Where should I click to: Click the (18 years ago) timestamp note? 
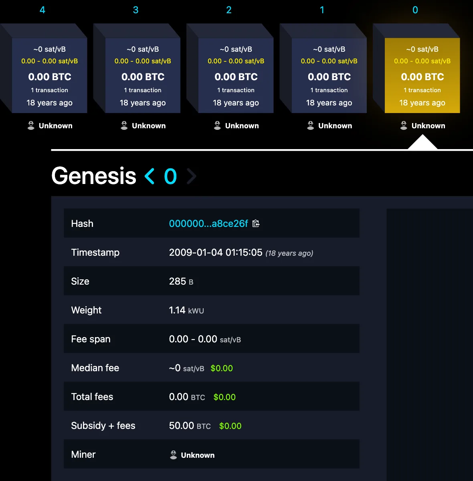pos(289,253)
